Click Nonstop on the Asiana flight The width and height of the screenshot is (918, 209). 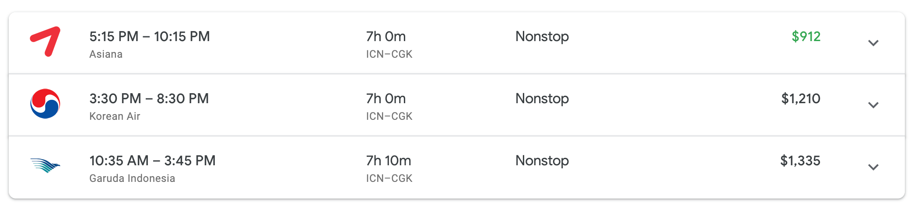[542, 36]
